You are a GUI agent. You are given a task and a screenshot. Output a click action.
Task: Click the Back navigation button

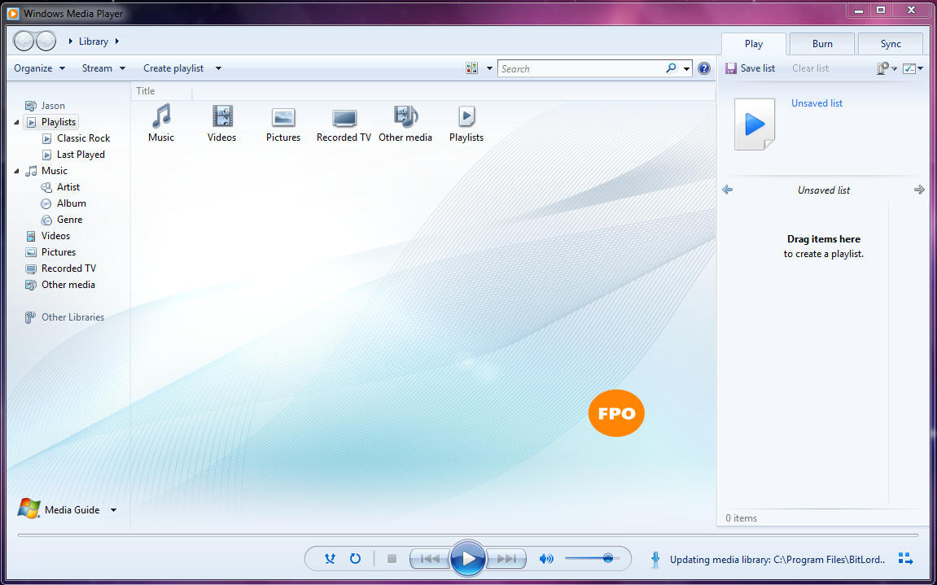click(24, 41)
